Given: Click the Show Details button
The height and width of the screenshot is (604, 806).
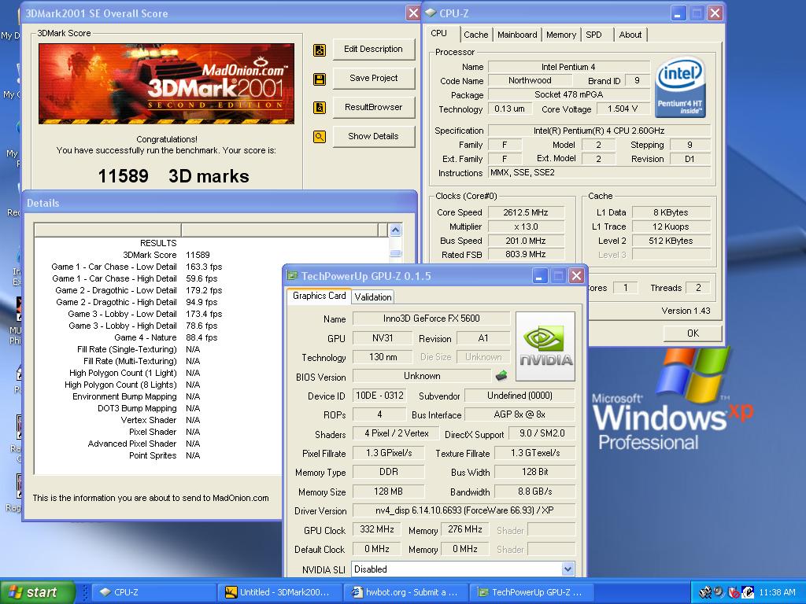Looking at the screenshot, I should pyautogui.click(x=373, y=136).
